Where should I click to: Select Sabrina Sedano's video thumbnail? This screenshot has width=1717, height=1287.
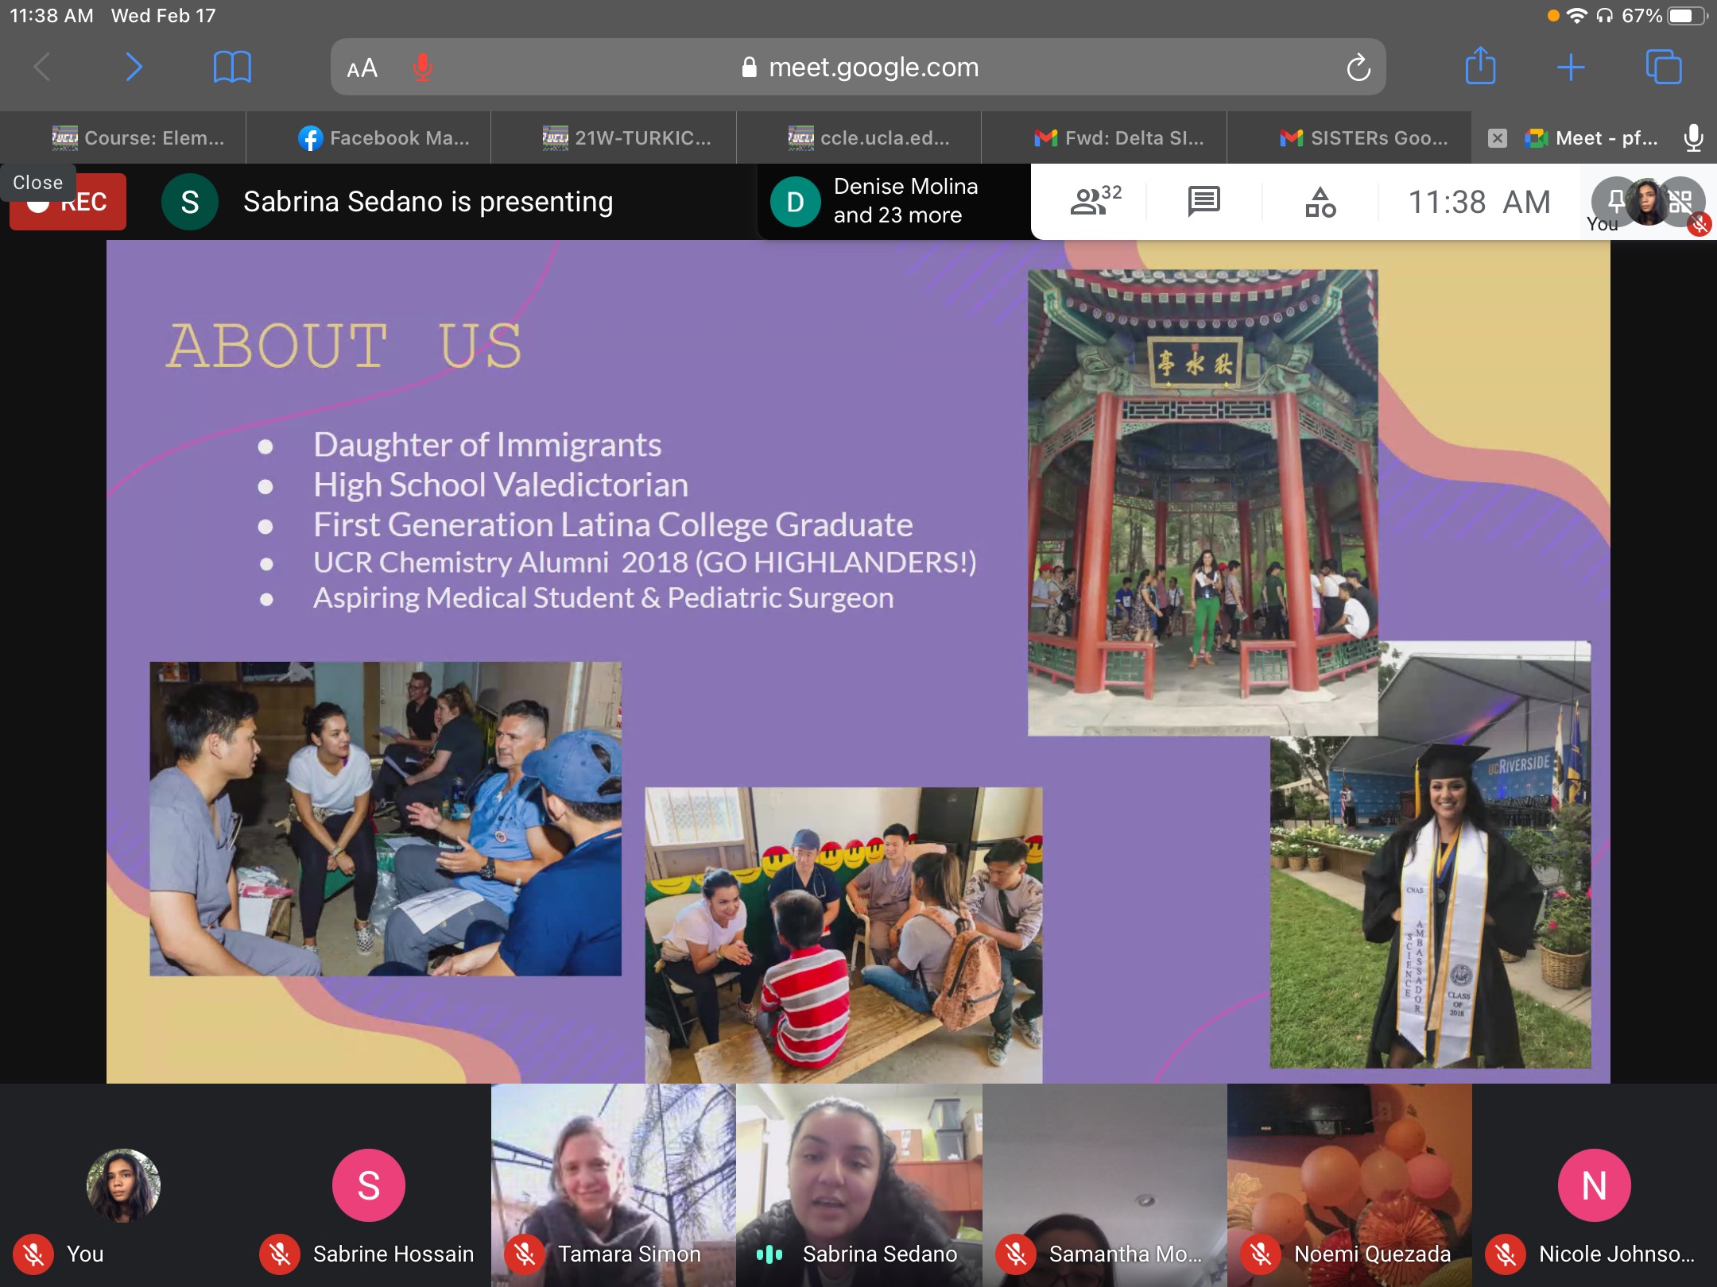(858, 1184)
